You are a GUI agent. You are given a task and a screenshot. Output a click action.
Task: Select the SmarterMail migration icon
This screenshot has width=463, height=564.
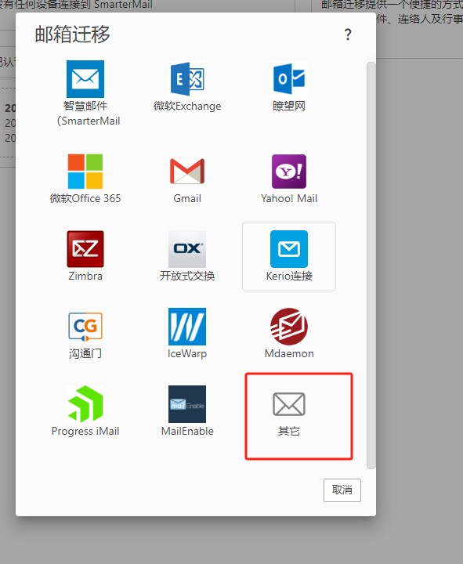85,79
